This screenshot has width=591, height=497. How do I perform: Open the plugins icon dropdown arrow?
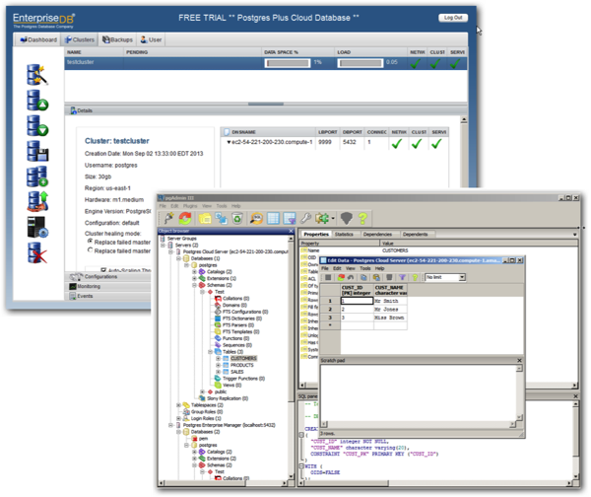(333, 218)
